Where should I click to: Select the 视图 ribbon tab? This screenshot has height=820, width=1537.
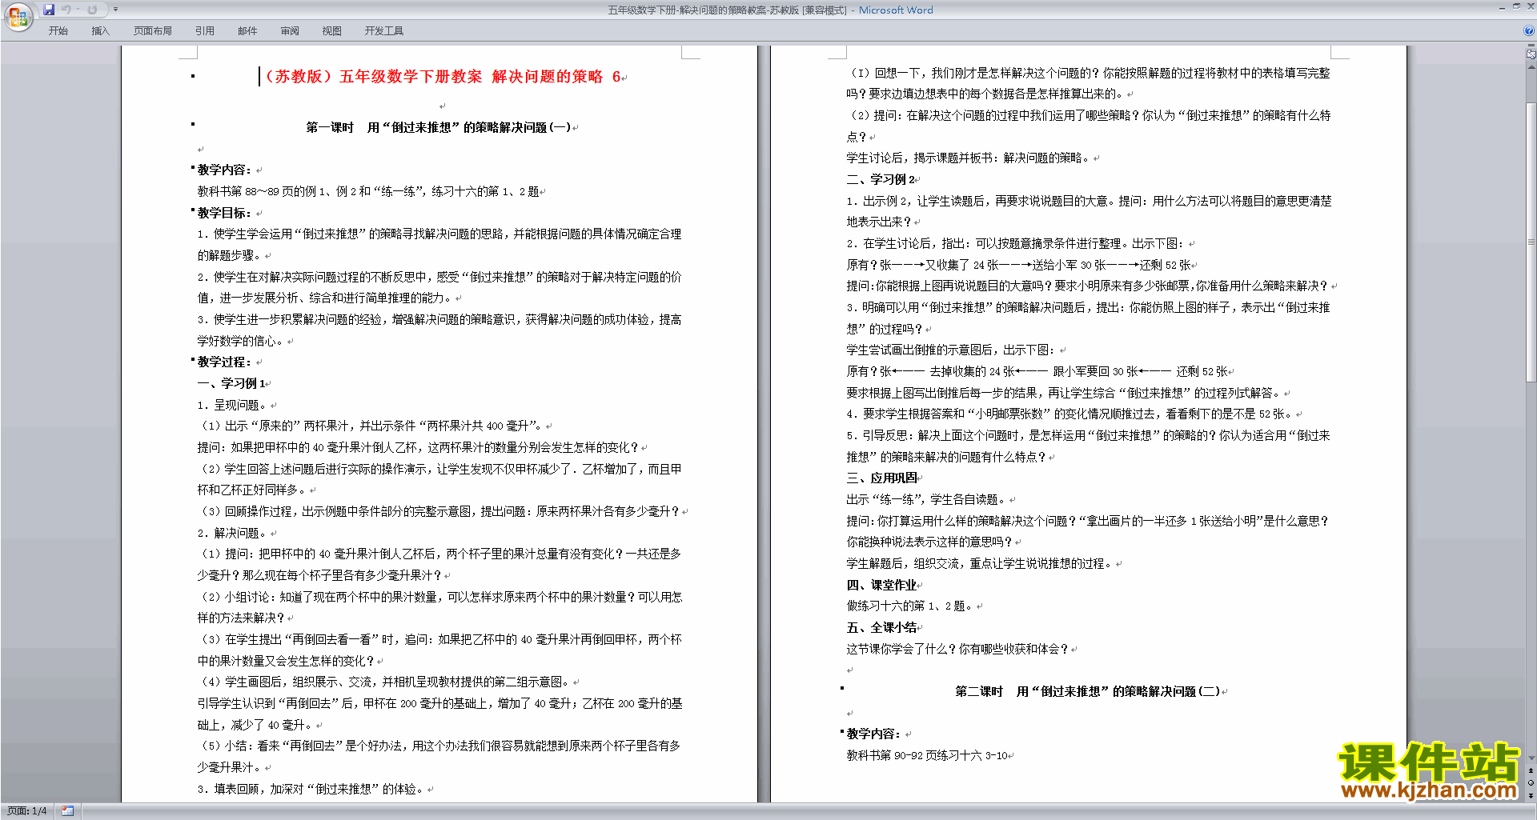coord(332,31)
